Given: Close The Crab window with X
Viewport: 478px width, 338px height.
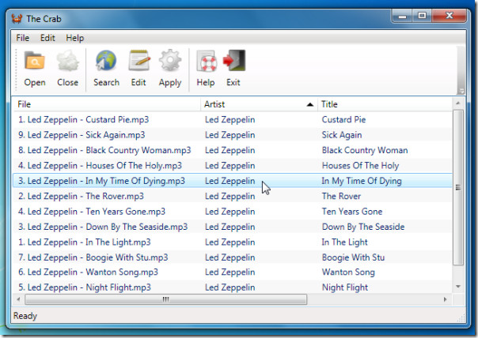Looking at the screenshot, I should [449, 16].
